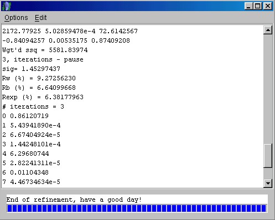Image resolution: width=275 pixels, height=220 pixels.
Task: Maximize the window
Action: click(258, 6)
